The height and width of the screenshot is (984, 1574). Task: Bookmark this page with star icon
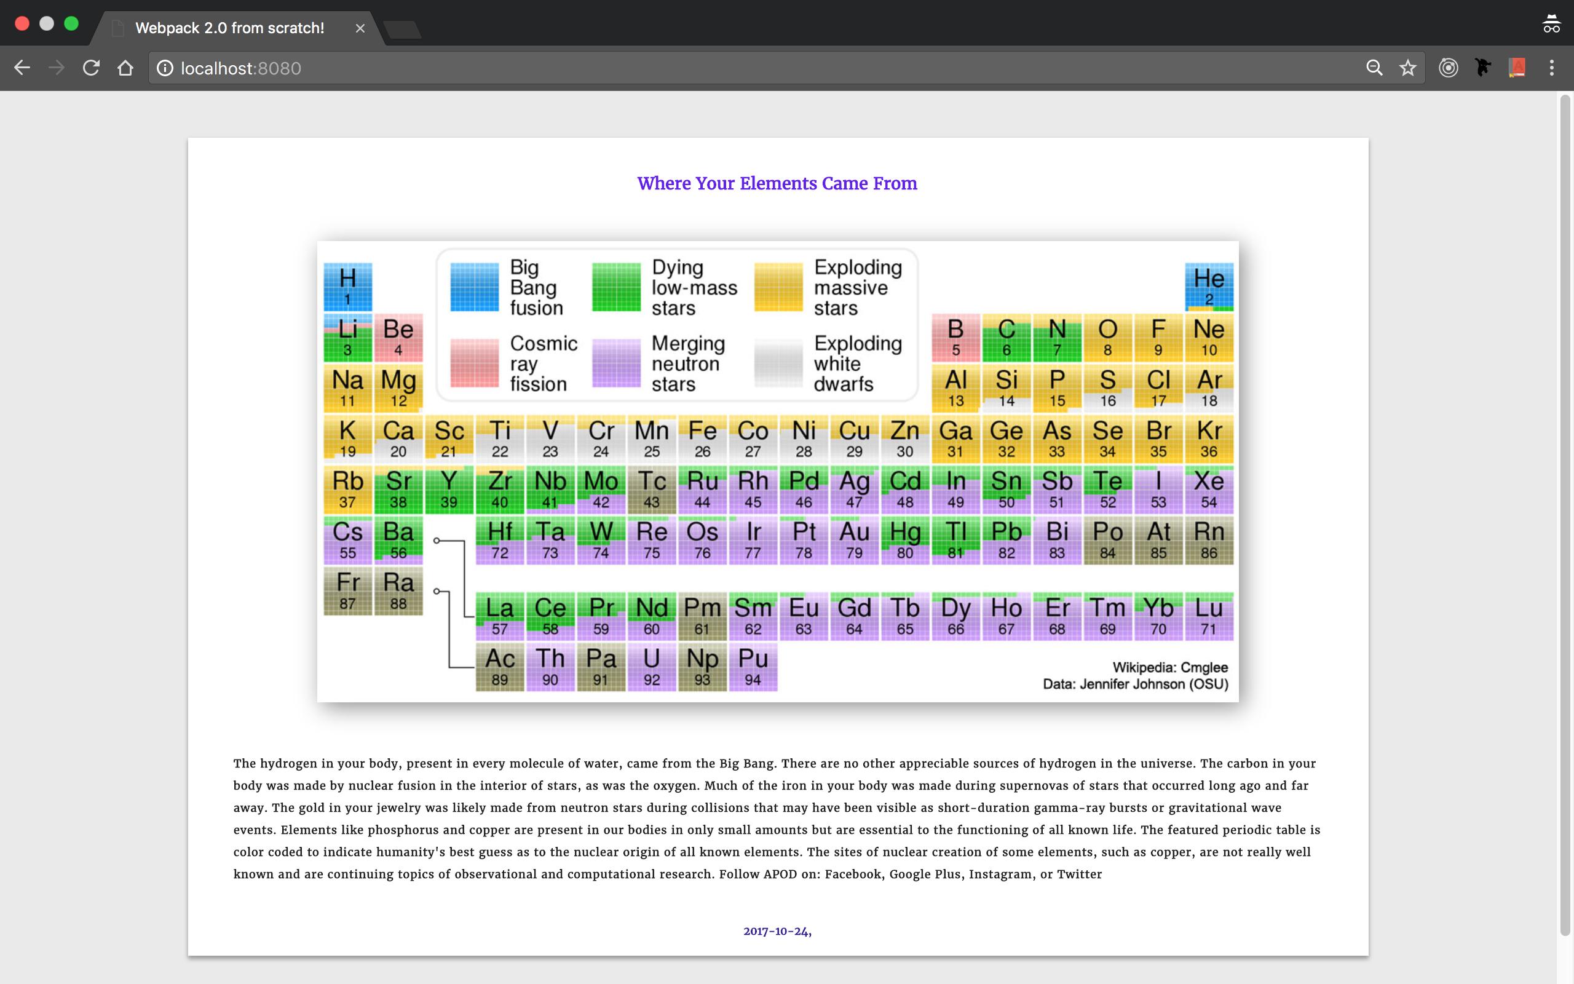[1407, 68]
